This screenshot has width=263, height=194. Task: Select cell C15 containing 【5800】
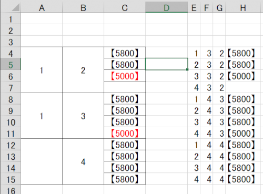pyautogui.click(x=125, y=179)
